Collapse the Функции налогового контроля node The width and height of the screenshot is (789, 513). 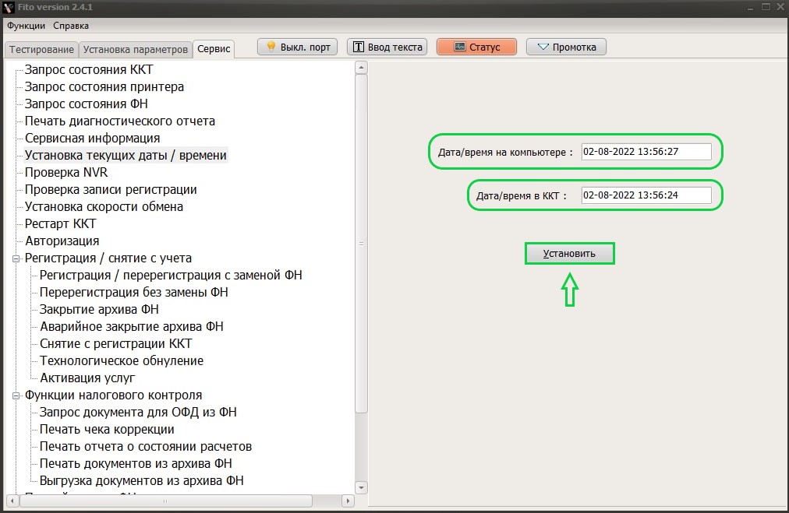pos(16,396)
